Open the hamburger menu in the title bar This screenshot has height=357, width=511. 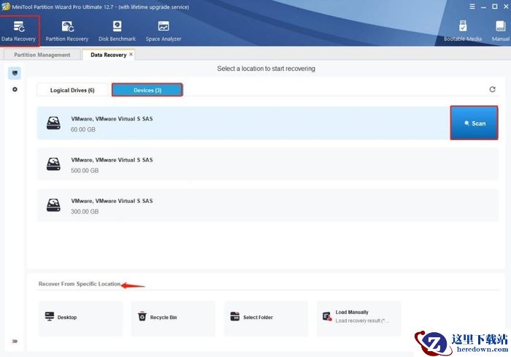(472, 7)
